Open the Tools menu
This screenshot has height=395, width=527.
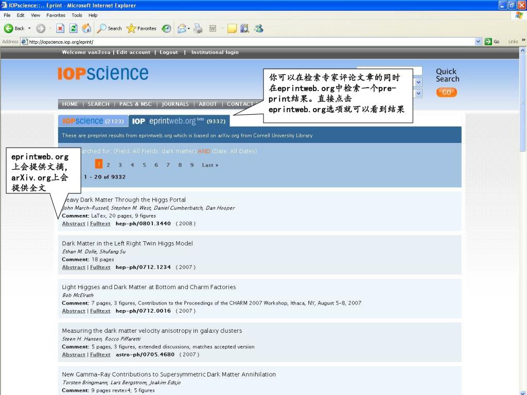(x=77, y=15)
